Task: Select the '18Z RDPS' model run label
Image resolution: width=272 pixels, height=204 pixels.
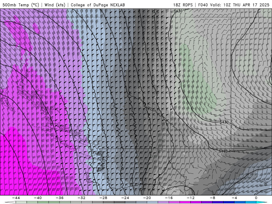Action: click(x=183, y=5)
